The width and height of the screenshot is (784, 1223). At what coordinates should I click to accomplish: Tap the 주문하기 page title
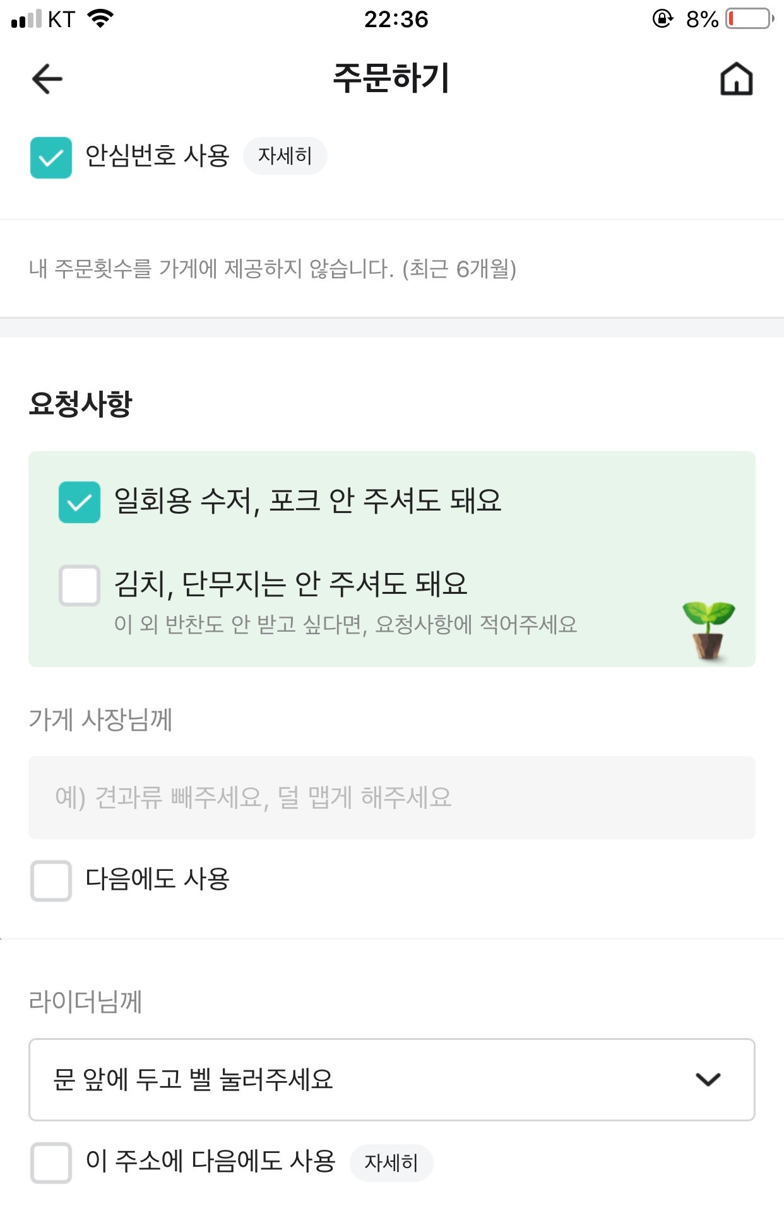391,78
